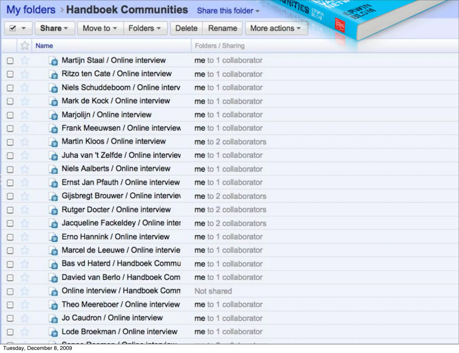459x353 pixels.
Task: Star the unshared Online interview document
Action: (x=25, y=291)
